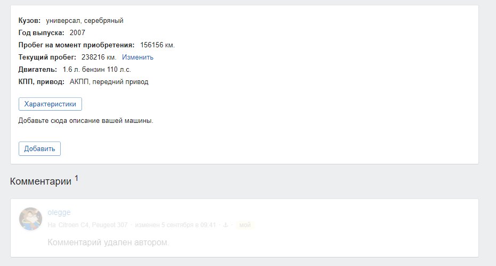Click the purchase mileage value 156156 км

[157, 45]
